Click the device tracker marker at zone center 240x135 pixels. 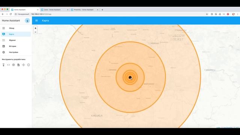pyautogui.click(x=130, y=78)
